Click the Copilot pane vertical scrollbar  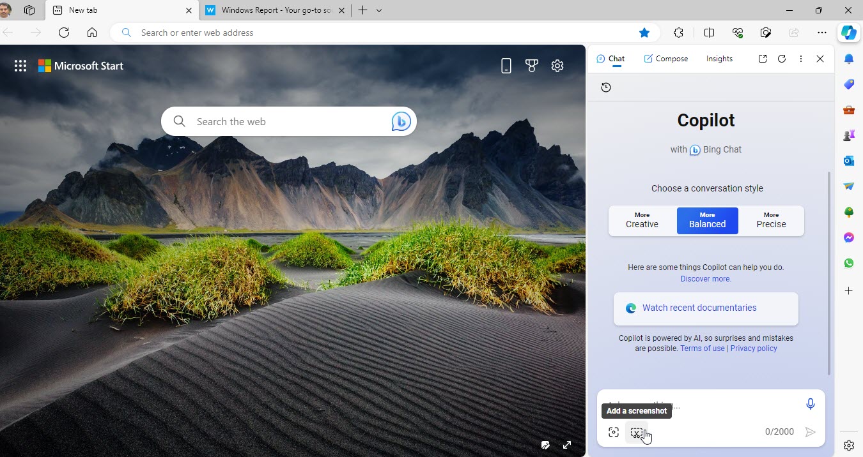click(x=830, y=273)
